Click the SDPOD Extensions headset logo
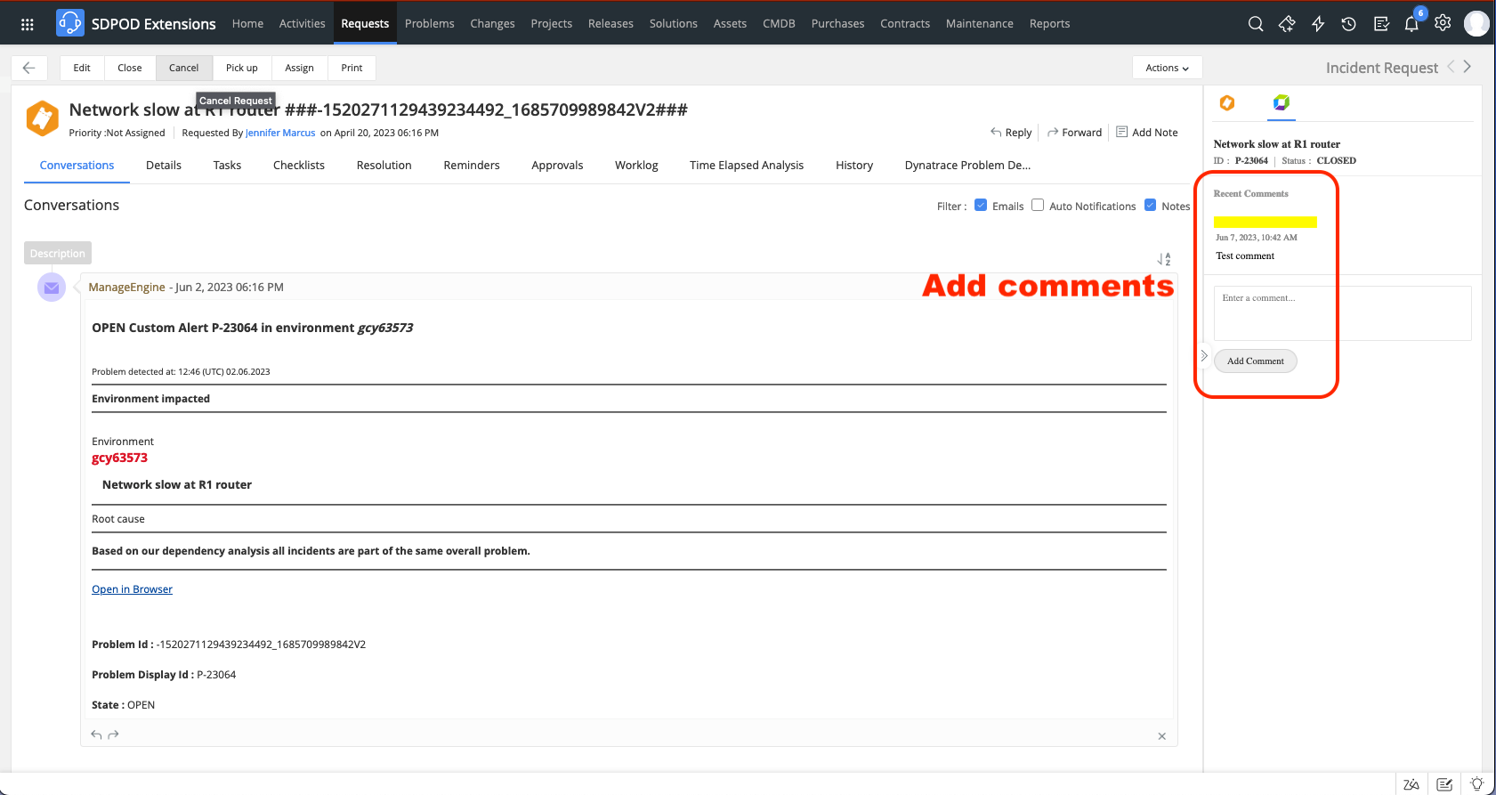The width and height of the screenshot is (1496, 795). click(70, 23)
